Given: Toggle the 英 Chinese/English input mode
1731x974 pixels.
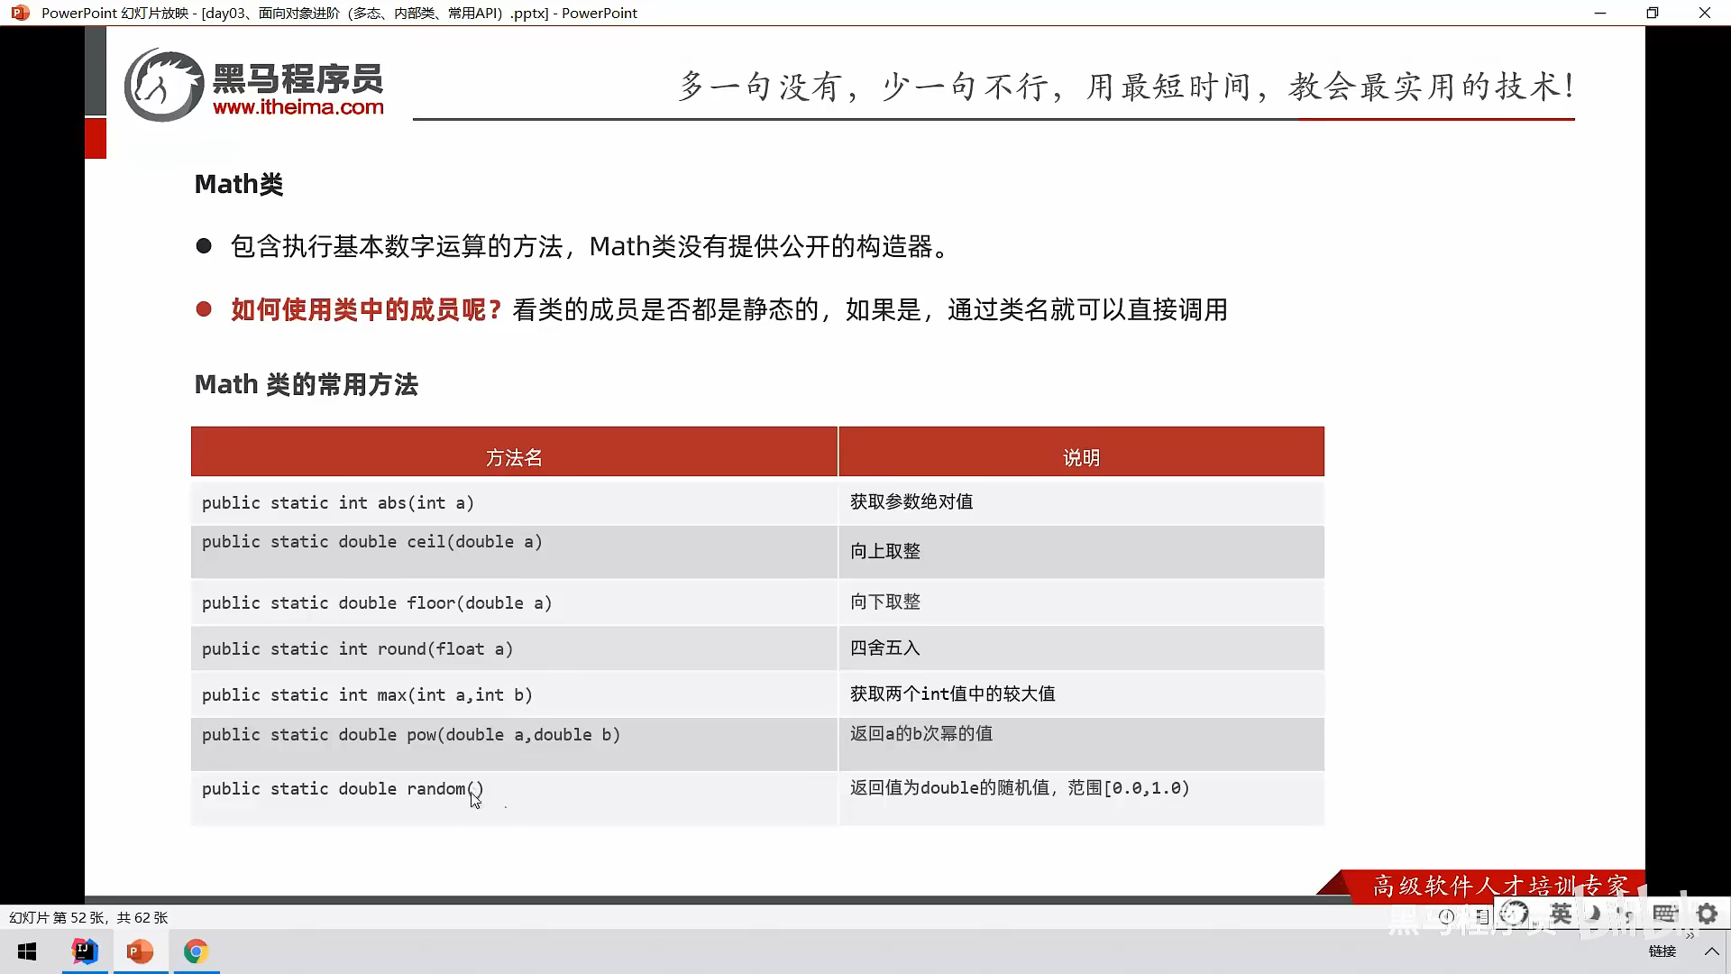Looking at the screenshot, I should pos(1561,914).
